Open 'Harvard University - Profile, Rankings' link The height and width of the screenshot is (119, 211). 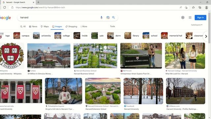click(182, 109)
